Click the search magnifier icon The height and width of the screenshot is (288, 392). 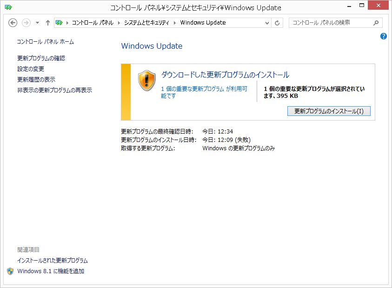tap(376, 23)
